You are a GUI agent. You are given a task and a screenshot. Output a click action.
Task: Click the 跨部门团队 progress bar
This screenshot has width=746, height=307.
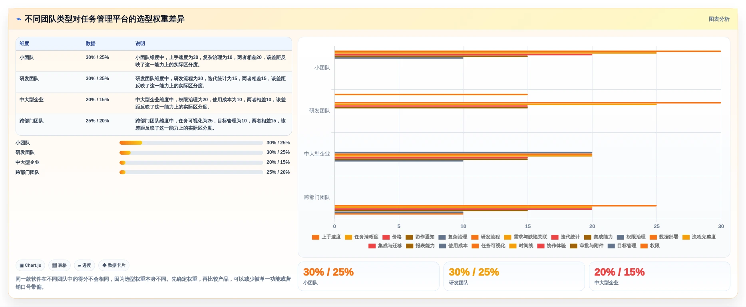pos(191,172)
